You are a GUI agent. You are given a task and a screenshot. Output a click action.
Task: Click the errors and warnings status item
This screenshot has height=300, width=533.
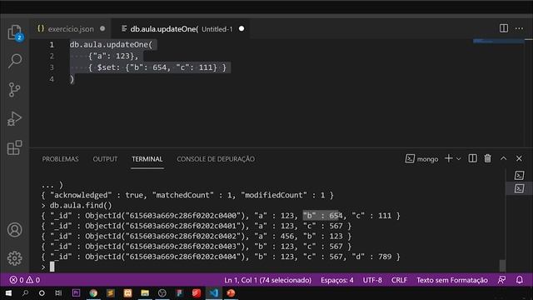point(24,280)
